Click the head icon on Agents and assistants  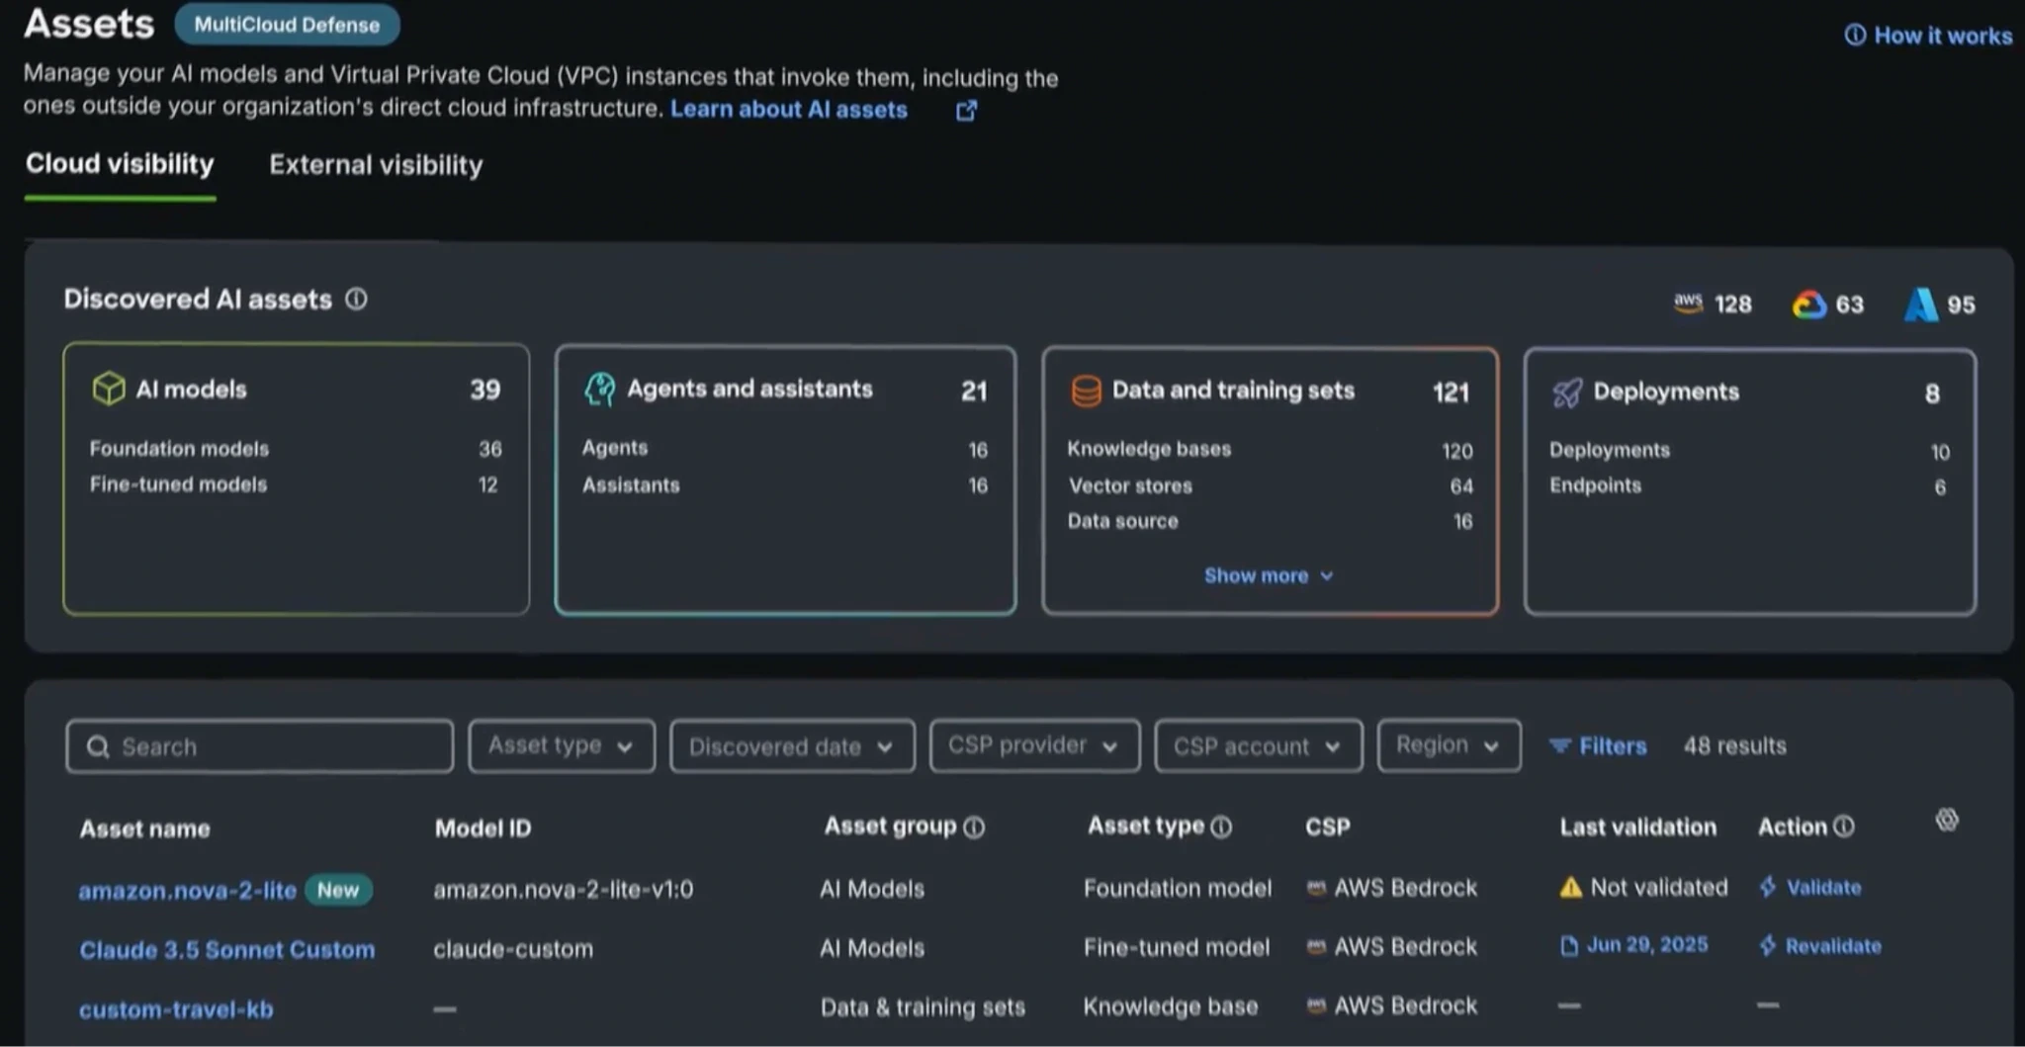tap(599, 390)
